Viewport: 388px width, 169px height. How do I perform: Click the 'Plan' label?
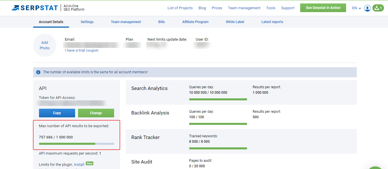click(x=129, y=40)
